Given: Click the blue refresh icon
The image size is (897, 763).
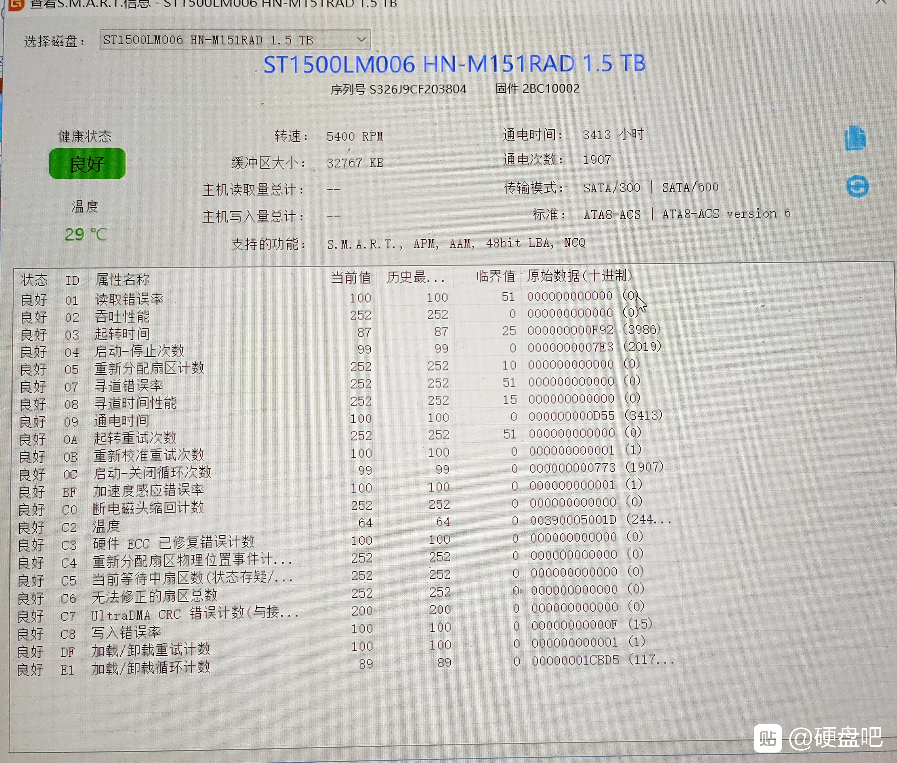Looking at the screenshot, I should pos(857,186).
